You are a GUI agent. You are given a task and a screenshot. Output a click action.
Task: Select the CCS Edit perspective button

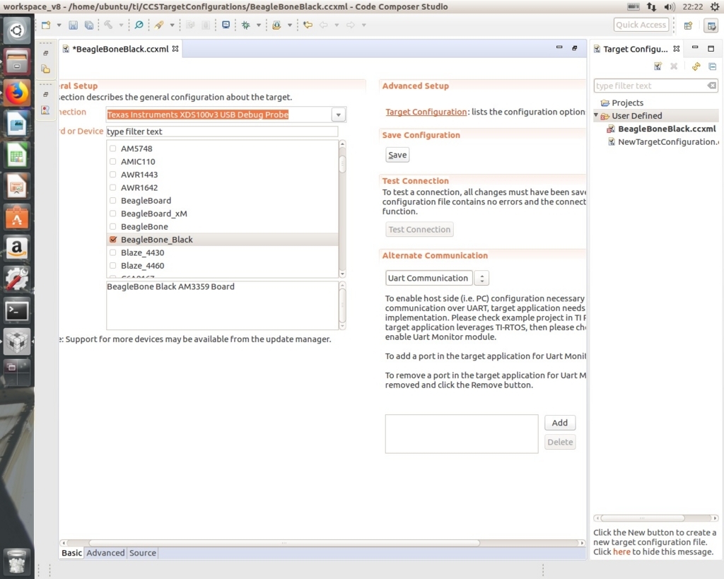pos(711,25)
